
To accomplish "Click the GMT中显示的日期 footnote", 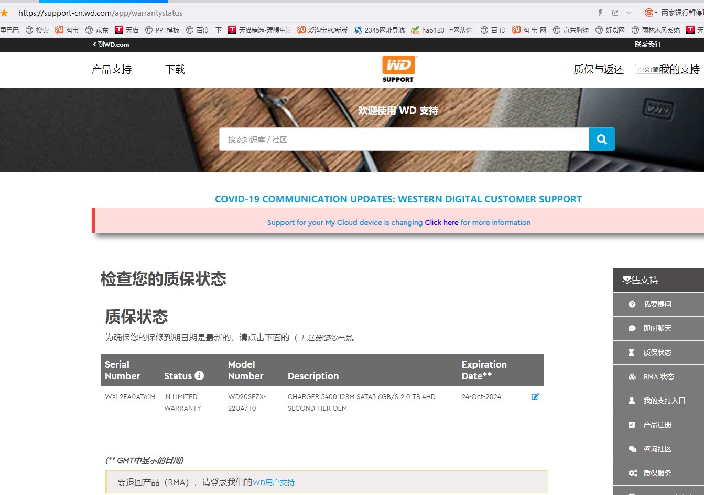I will click(144, 460).
